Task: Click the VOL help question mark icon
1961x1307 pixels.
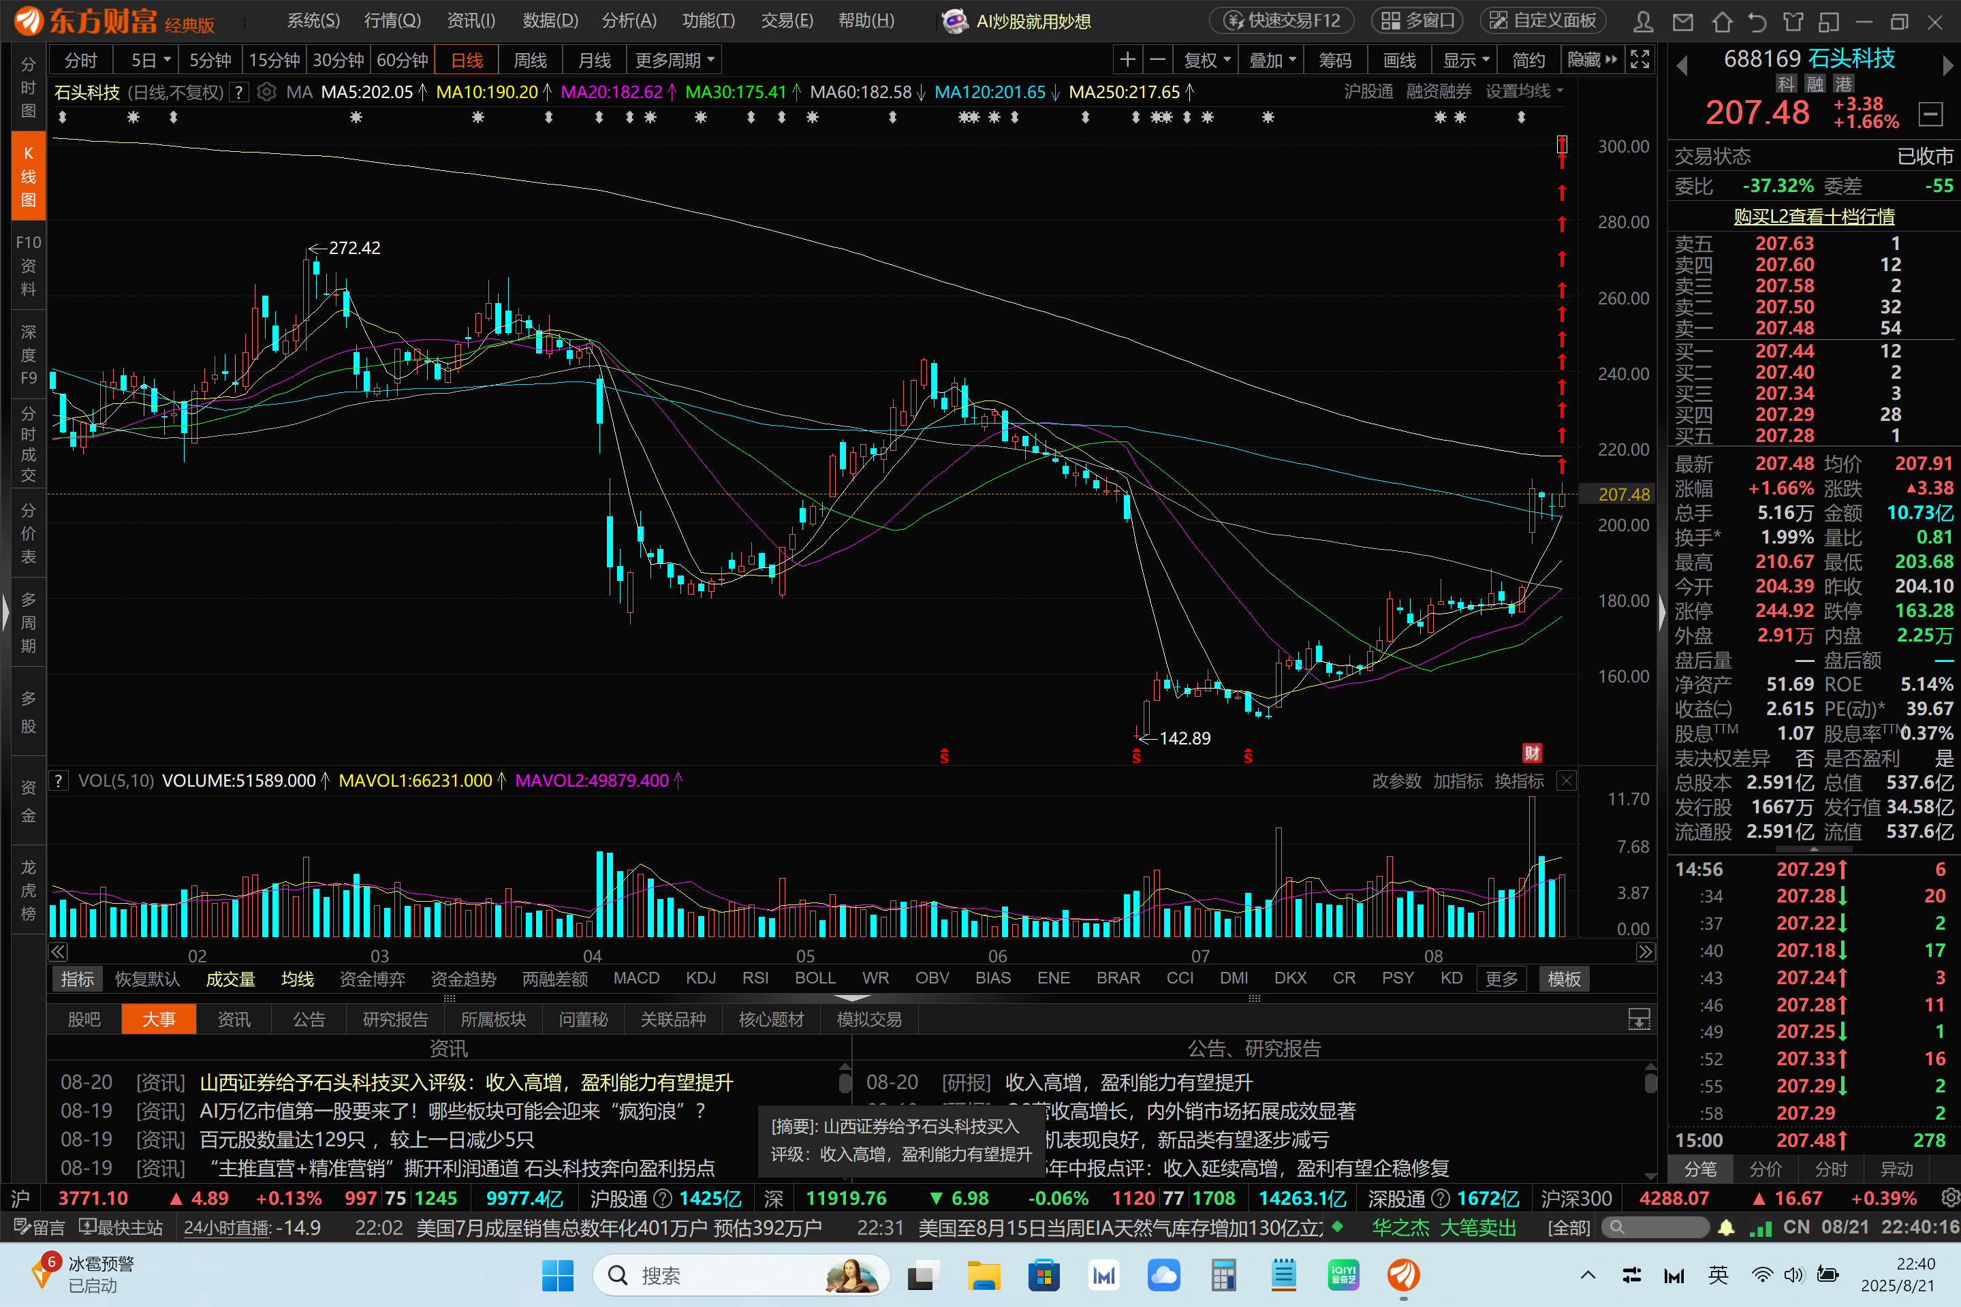Action: pos(59,781)
